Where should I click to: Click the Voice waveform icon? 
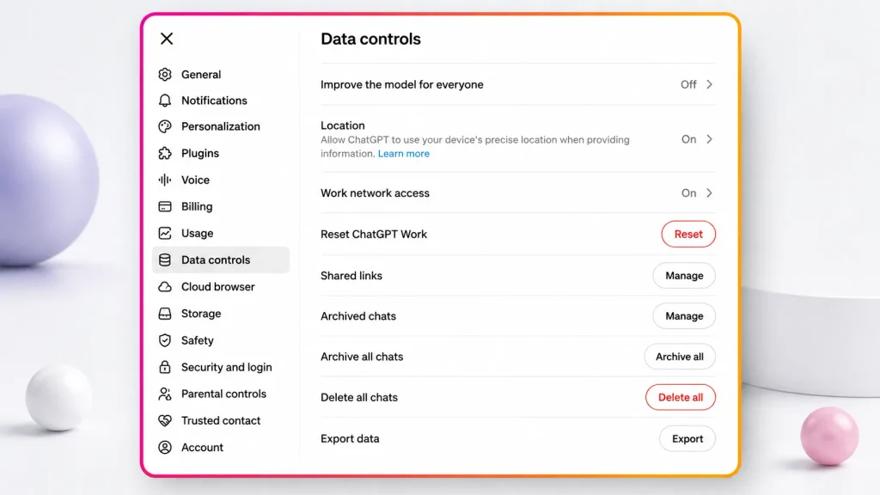165,180
